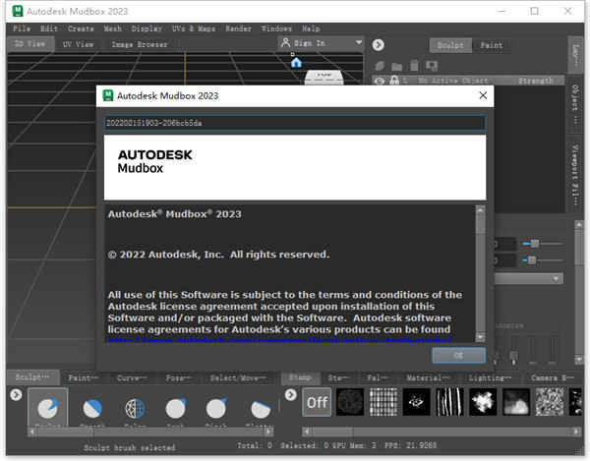
Task: Click the Mudbox logo in the About dialog title
Action: click(108, 95)
